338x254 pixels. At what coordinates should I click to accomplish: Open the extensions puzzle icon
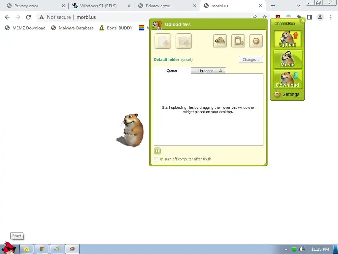pyautogui.click(x=299, y=17)
